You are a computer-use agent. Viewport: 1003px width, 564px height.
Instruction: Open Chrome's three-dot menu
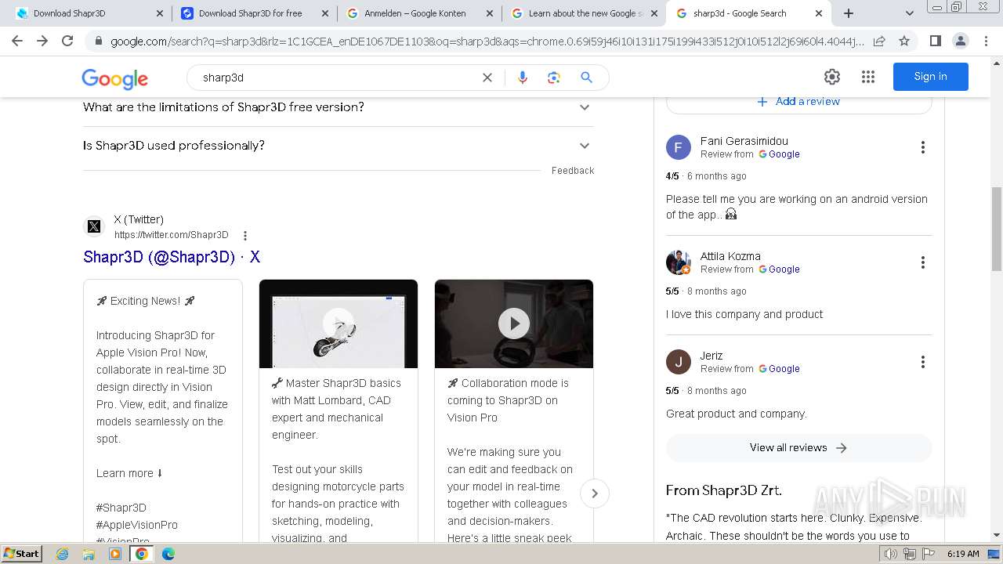(986, 41)
